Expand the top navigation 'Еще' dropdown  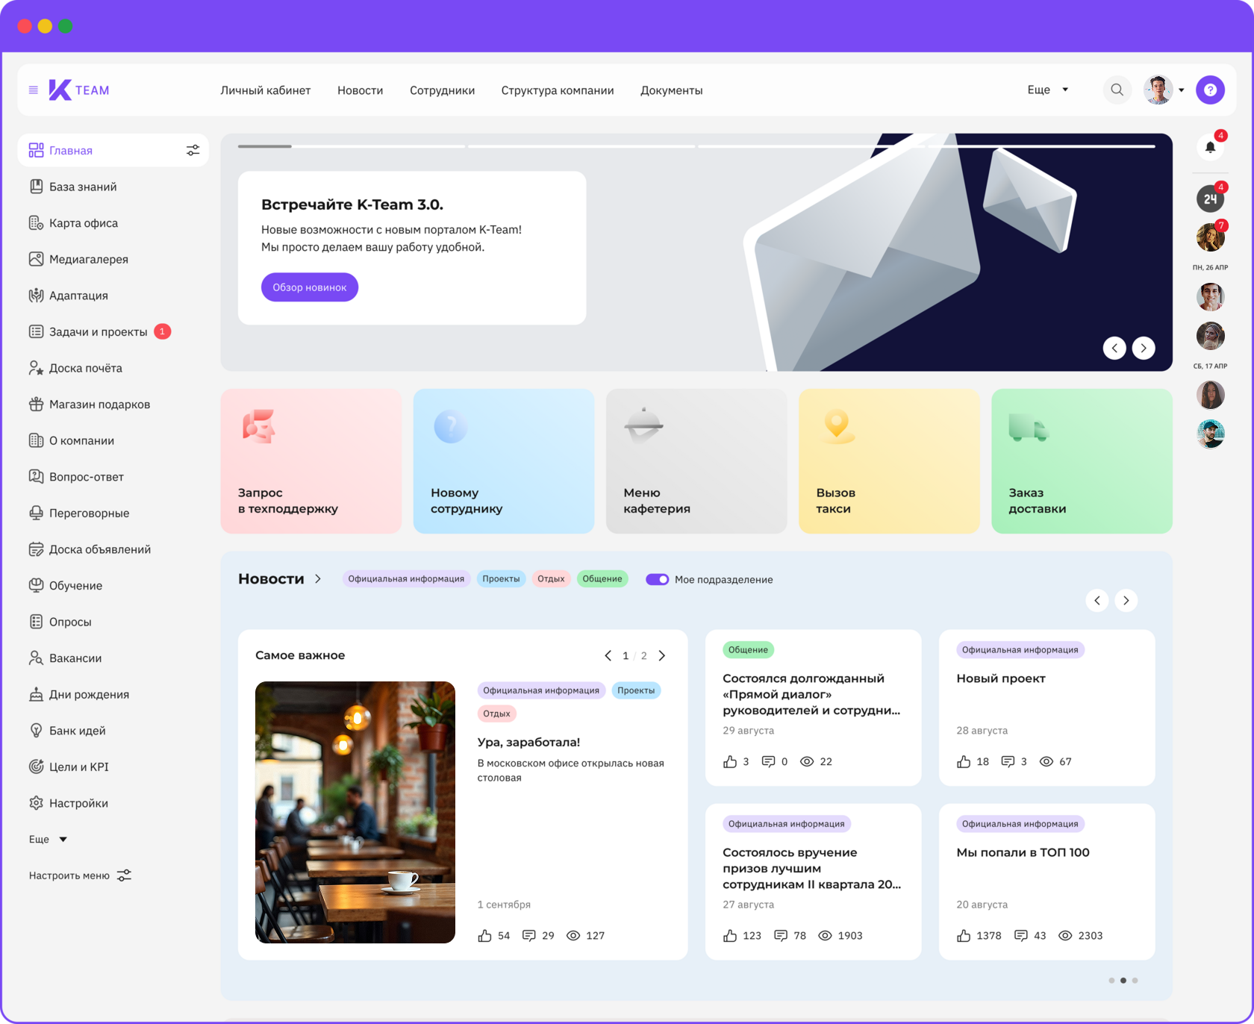coord(1048,90)
